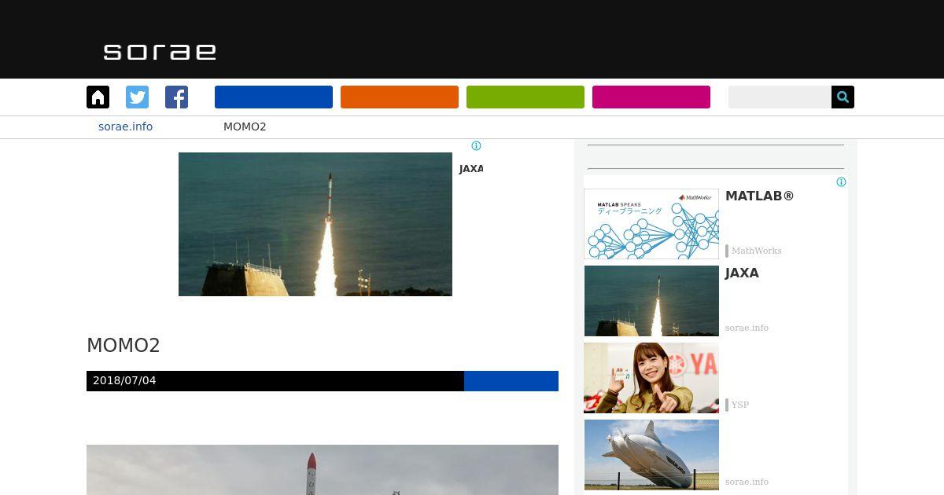Image resolution: width=944 pixels, height=495 pixels.
Task: Click the MOMO2 breadcrumb text
Action: click(x=245, y=126)
